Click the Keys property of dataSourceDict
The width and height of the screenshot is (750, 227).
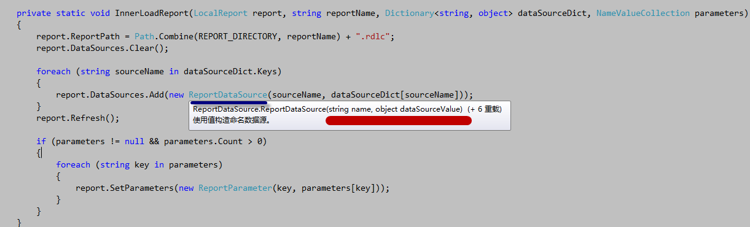click(x=267, y=71)
